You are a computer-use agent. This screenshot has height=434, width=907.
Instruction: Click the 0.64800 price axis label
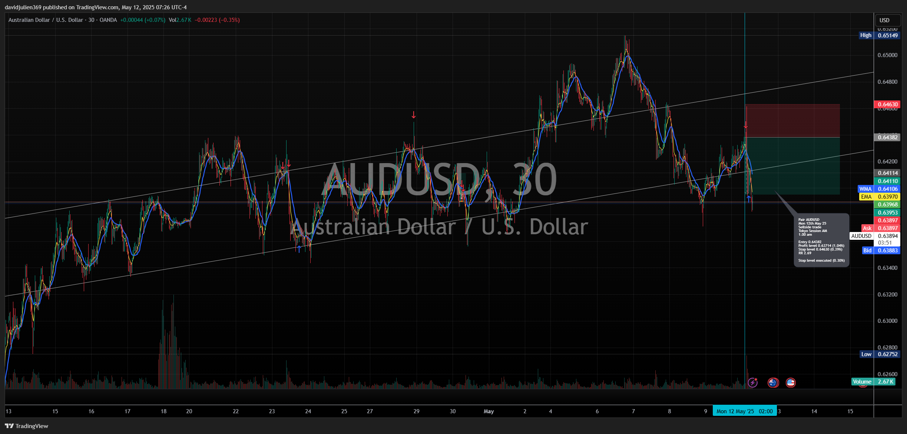coord(887,82)
